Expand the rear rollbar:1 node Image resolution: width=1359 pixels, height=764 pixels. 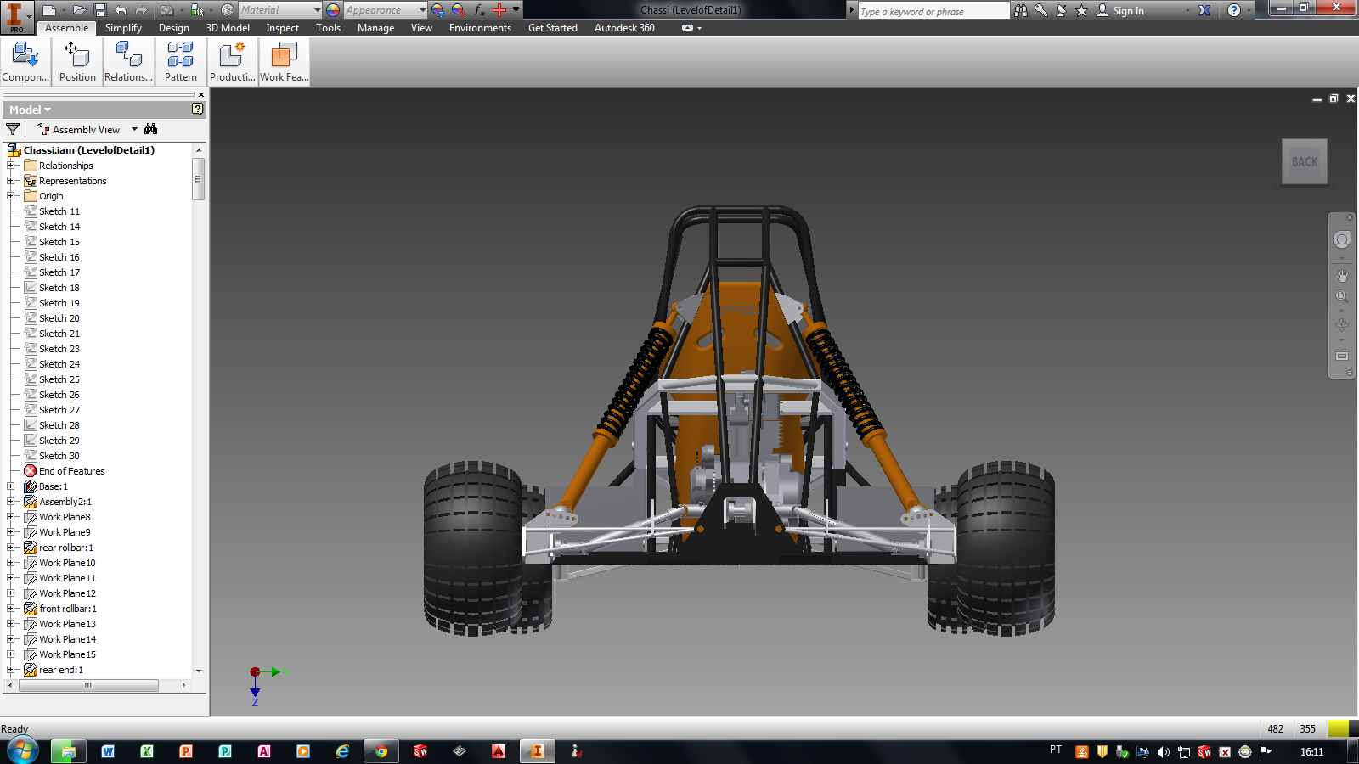coord(11,548)
